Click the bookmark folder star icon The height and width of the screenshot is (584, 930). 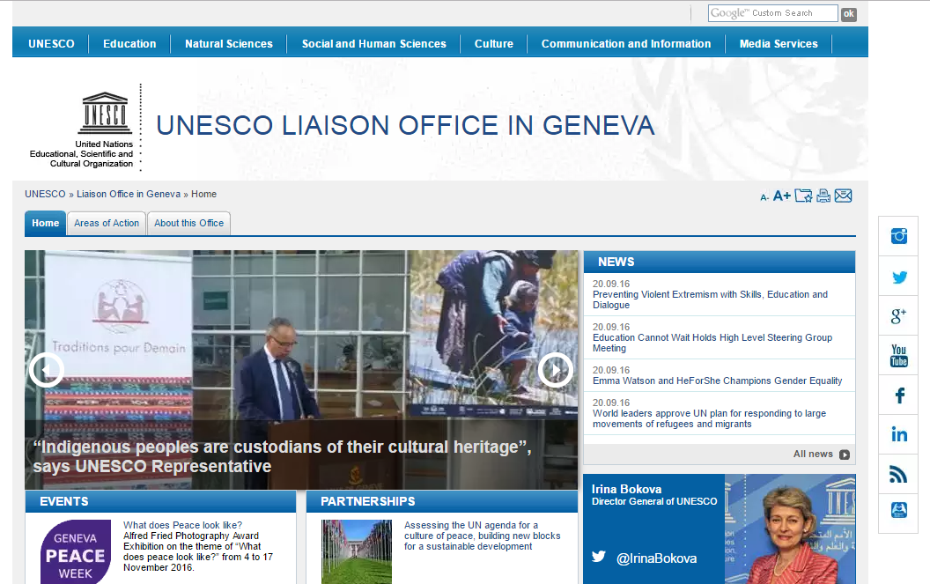click(804, 196)
